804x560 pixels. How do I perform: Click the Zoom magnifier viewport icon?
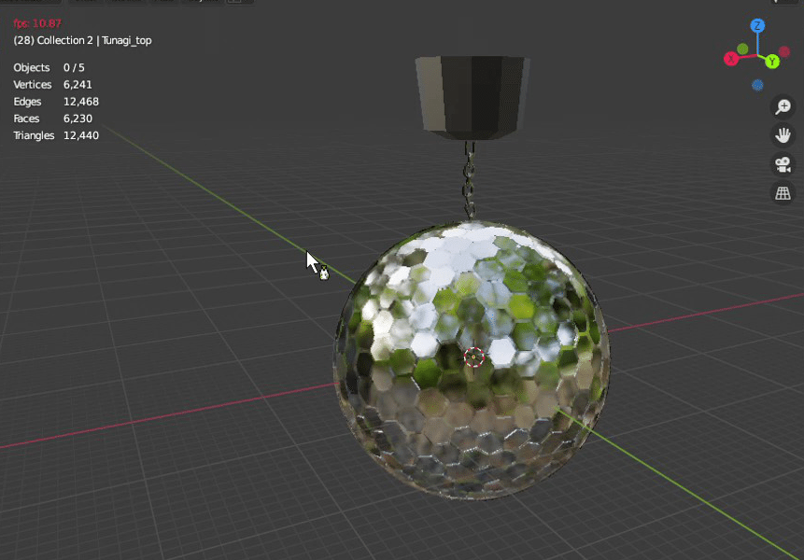tap(783, 106)
